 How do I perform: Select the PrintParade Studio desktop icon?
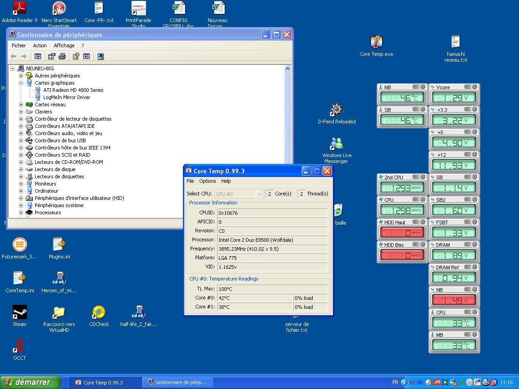[138, 14]
